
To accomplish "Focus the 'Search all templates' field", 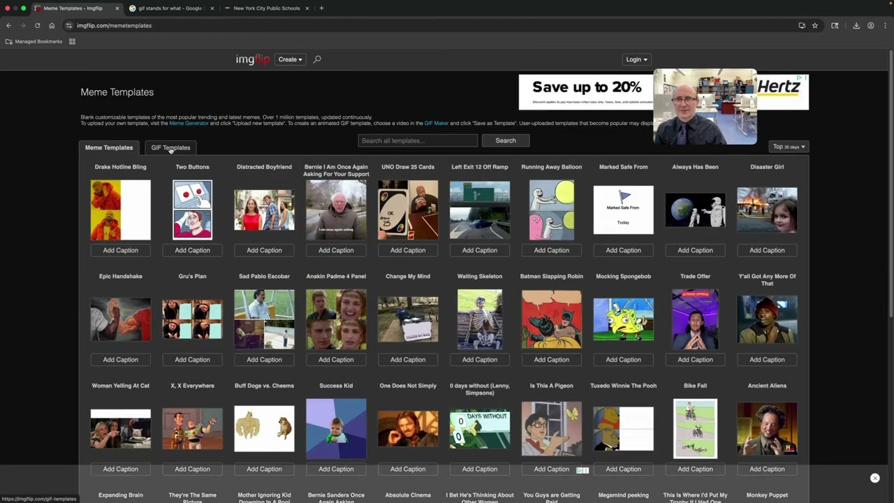I will 418,140.
